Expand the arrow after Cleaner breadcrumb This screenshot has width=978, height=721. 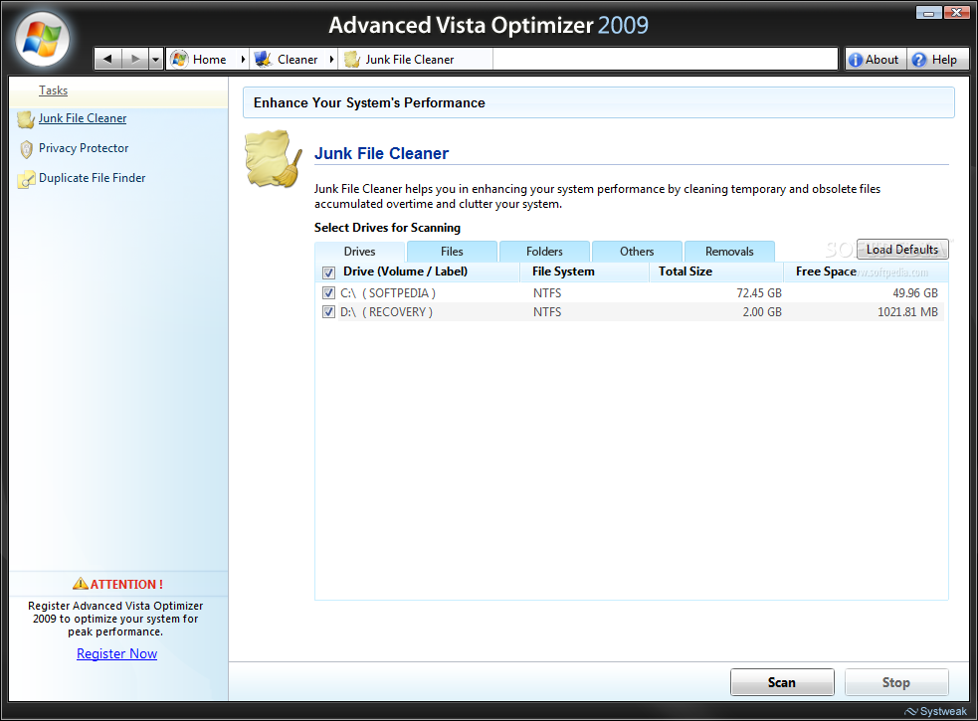click(331, 60)
